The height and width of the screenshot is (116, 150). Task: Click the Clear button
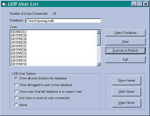(125, 42)
